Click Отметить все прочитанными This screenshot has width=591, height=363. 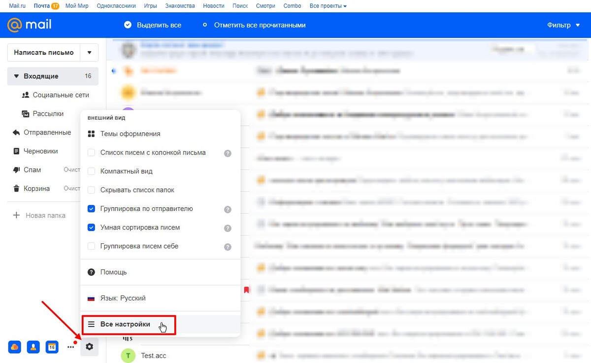click(260, 25)
